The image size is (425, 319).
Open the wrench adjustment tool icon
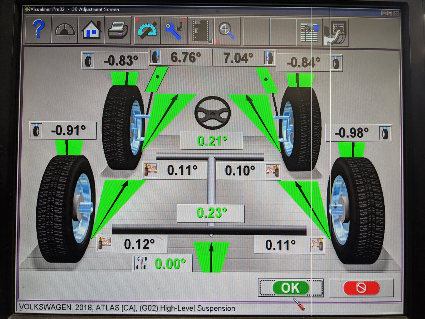pos(173,29)
